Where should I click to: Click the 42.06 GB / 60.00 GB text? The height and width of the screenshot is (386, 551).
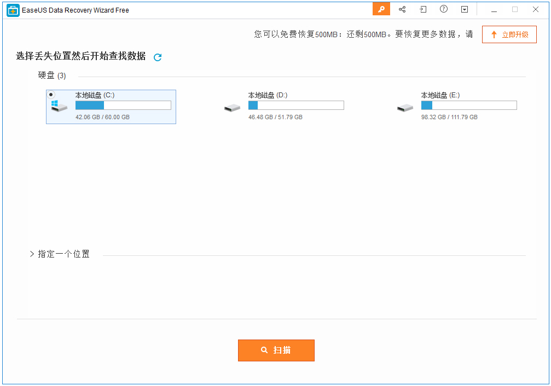(x=103, y=117)
